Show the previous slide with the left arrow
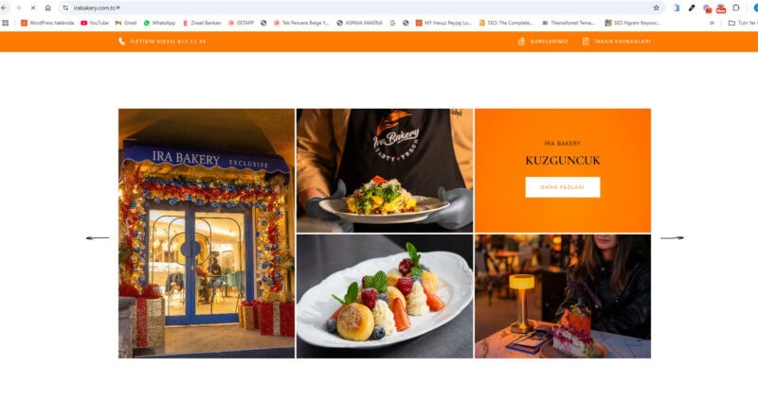This screenshot has height=401, width=758. (98, 238)
